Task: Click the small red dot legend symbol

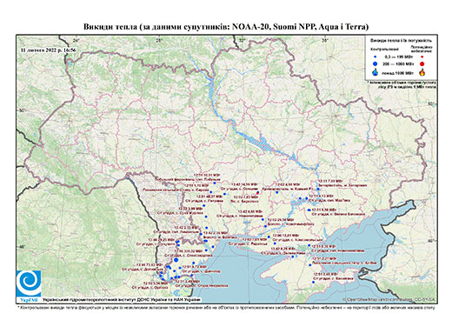Action: [422, 57]
